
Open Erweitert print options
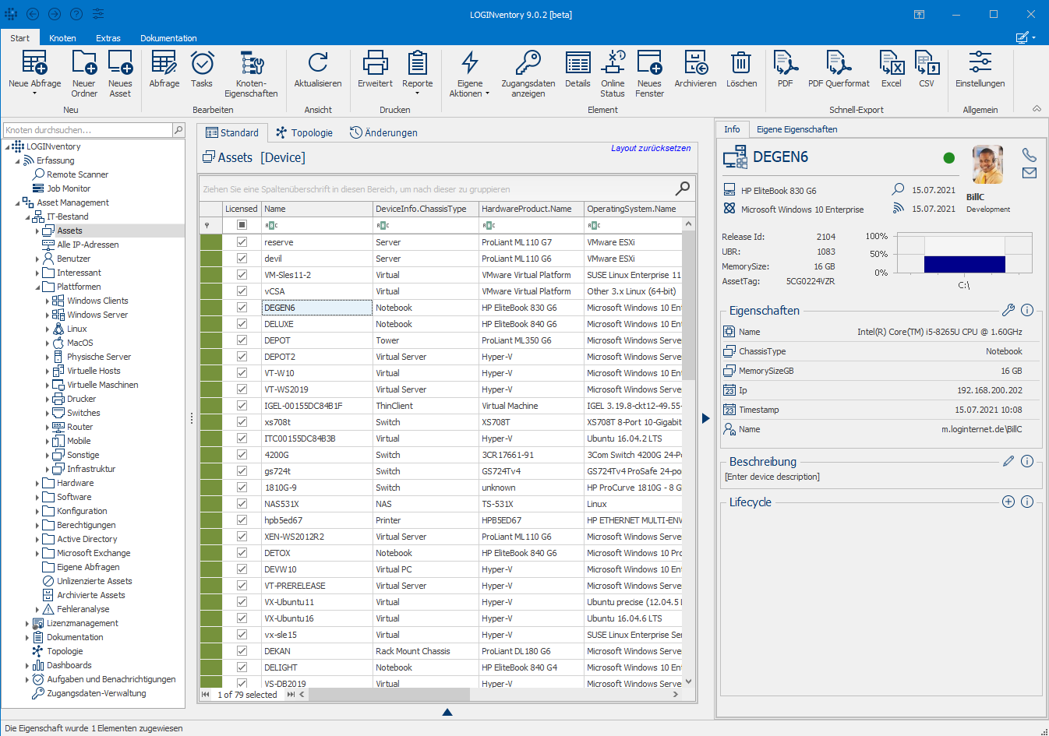pyautogui.click(x=375, y=69)
